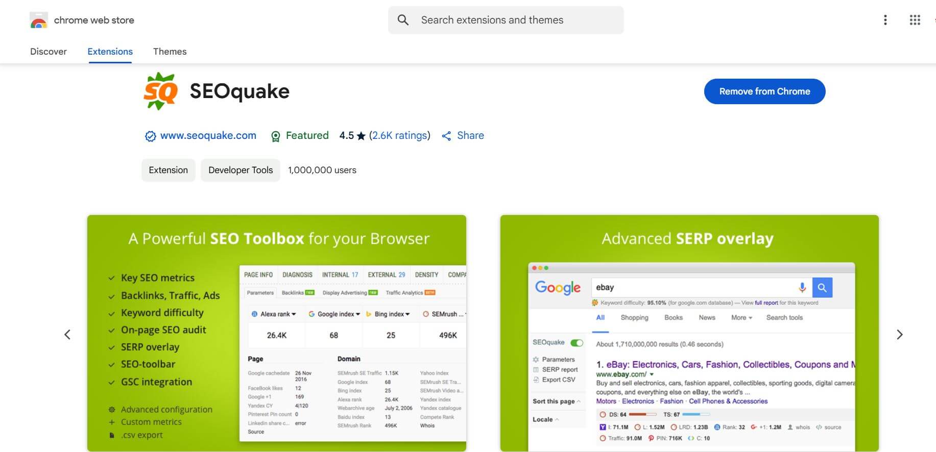The image size is (936, 452).
Task: Click the verified badge beside www.seoquake.com
Action: [x=150, y=136]
